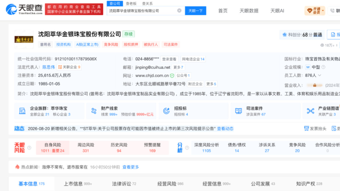This screenshot has height=191, width=340.
Task: Open 线索 999+ link
Action: [109, 114]
